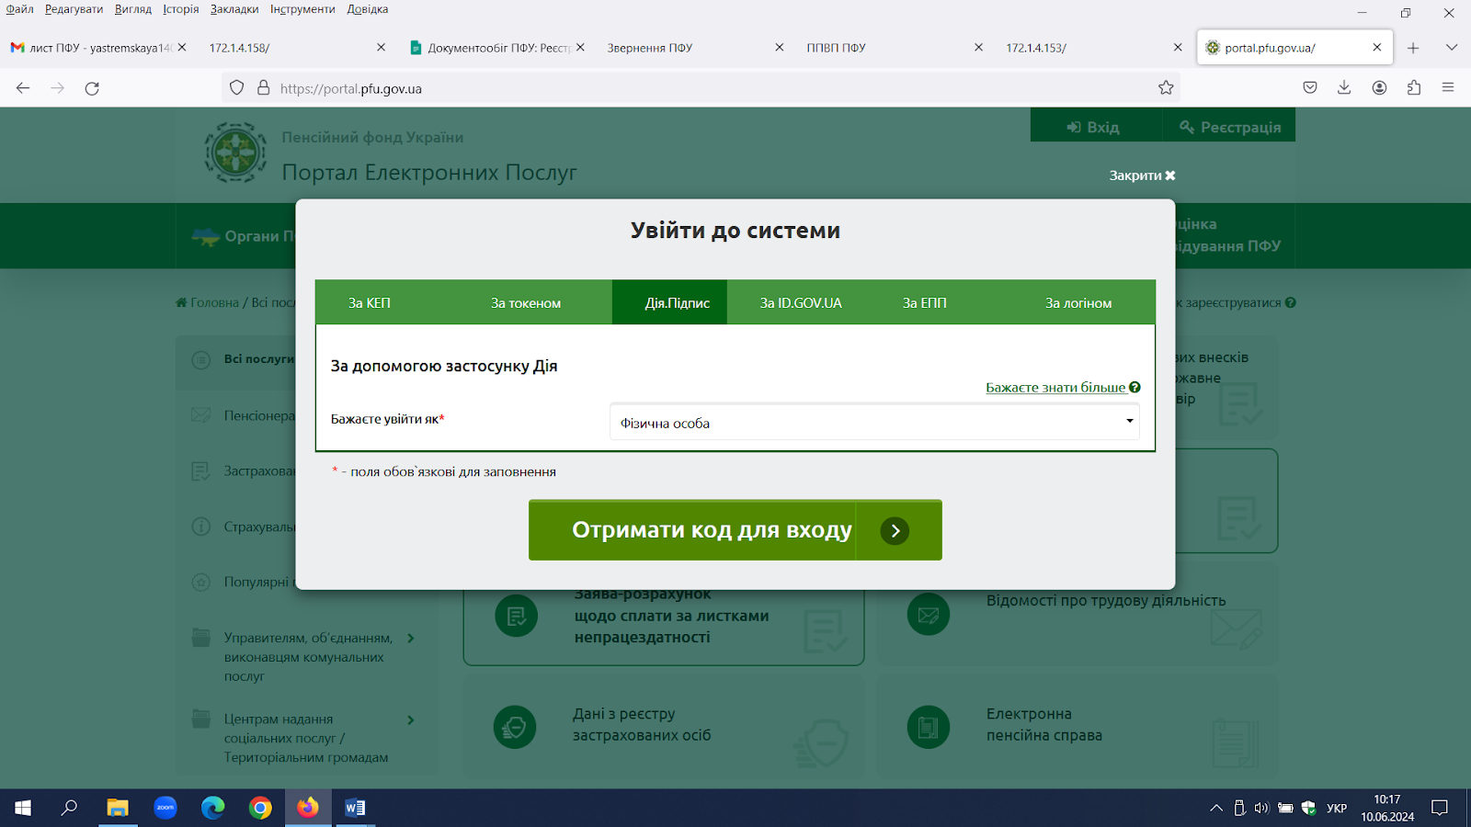Bookmark this page with the star
This screenshot has width=1471, height=827.
pyautogui.click(x=1166, y=88)
